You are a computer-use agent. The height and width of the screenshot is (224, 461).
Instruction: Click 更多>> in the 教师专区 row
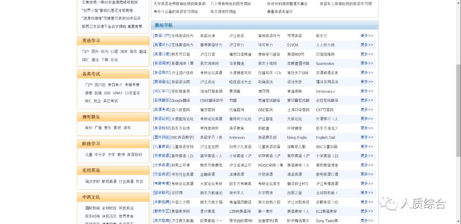367,211
